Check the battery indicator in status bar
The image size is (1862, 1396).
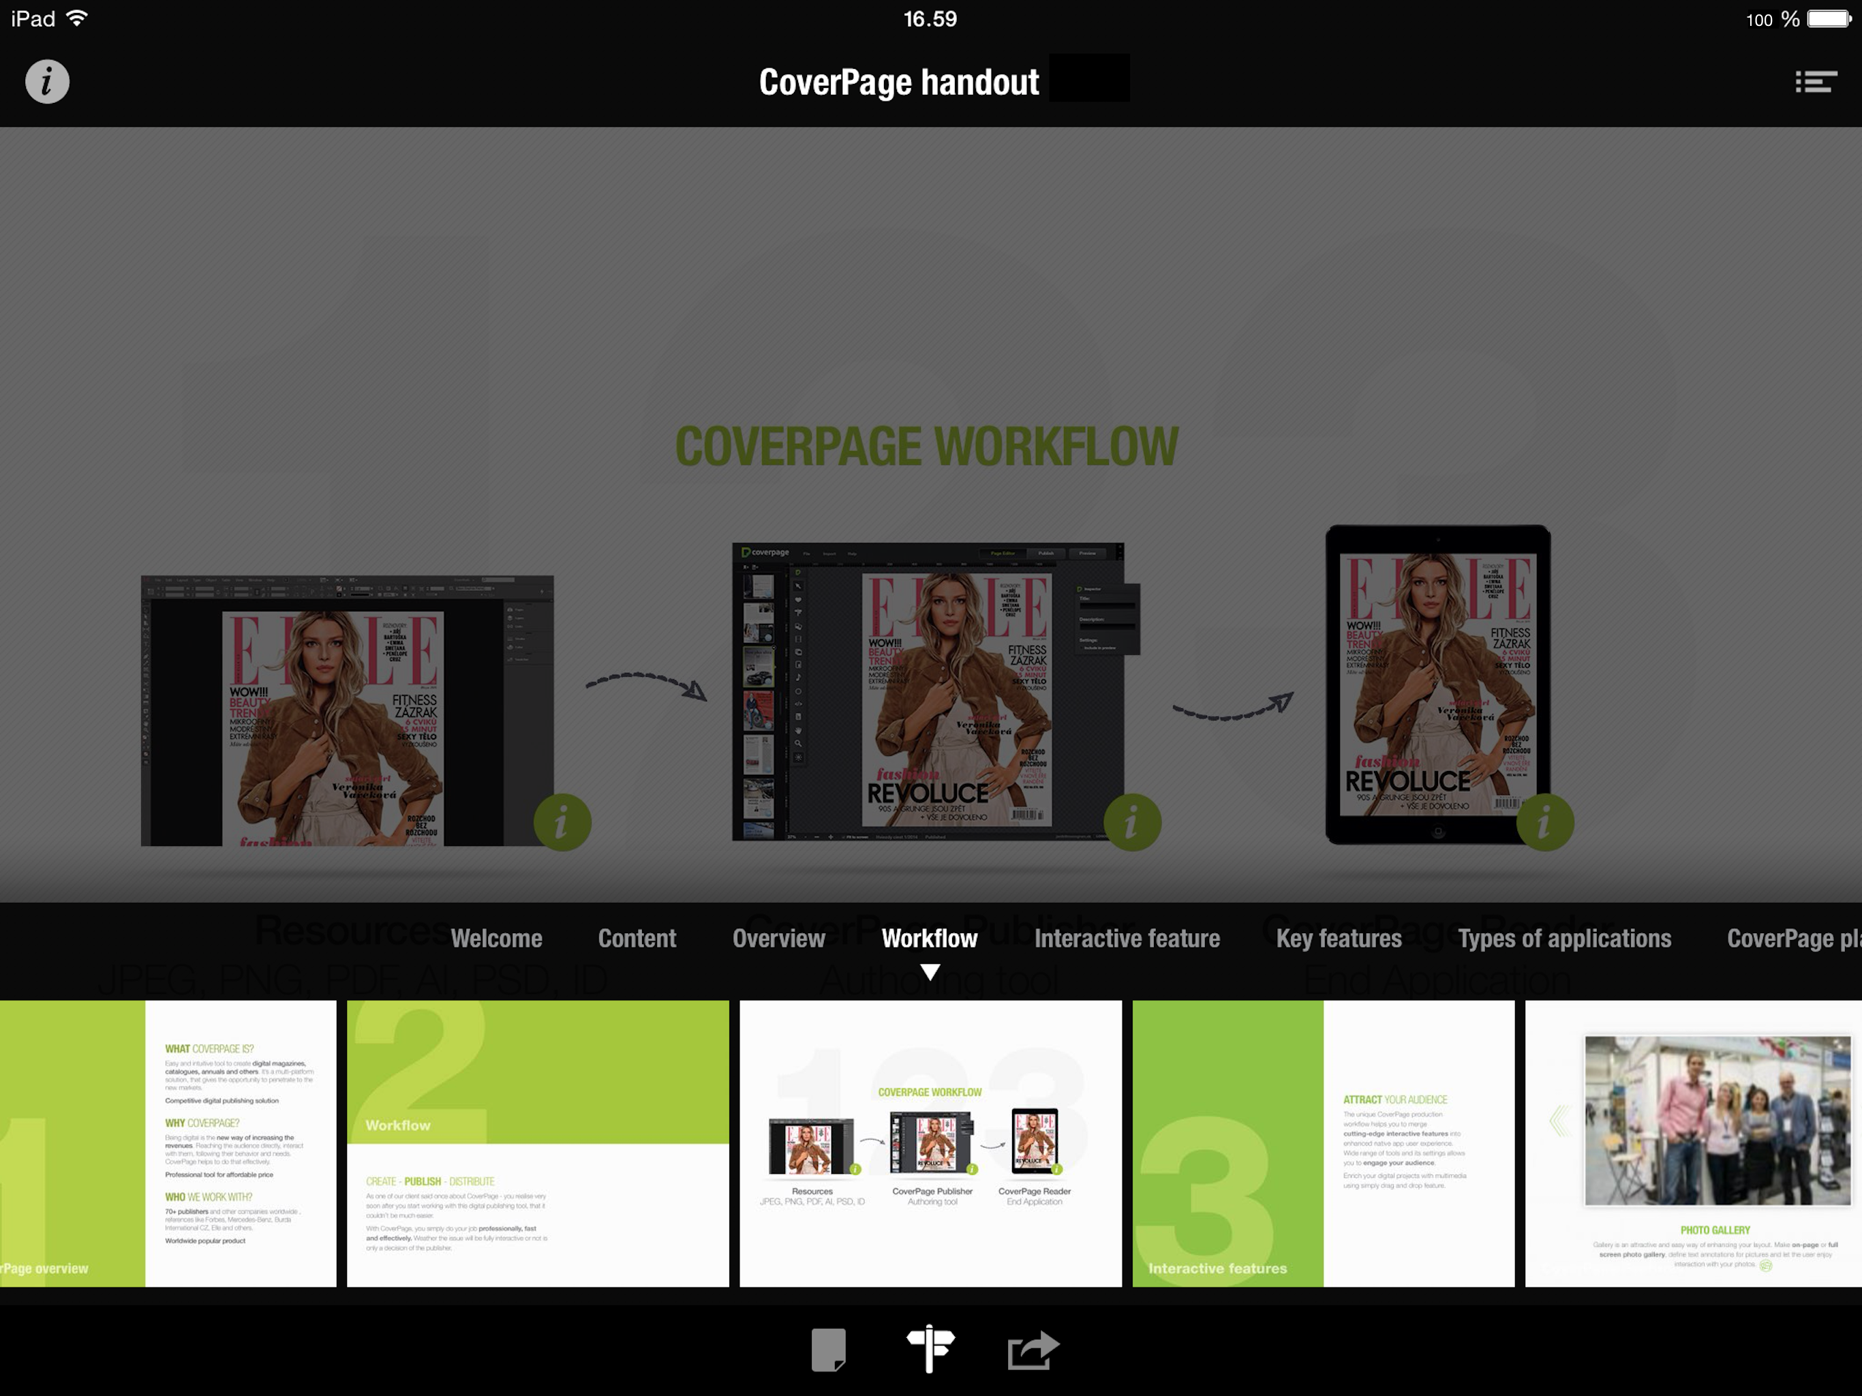point(1829,18)
